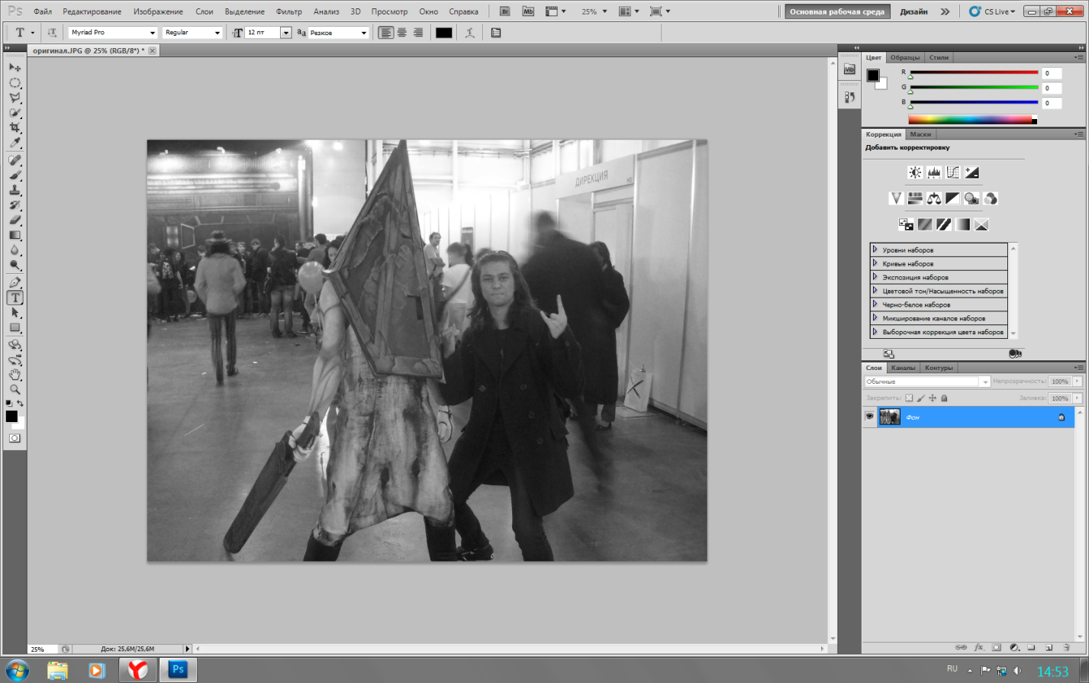Open Фильтр menu
1089x683 pixels.
click(288, 11)
